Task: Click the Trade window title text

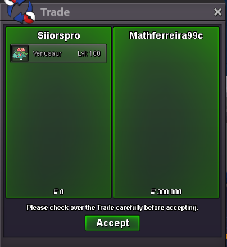Action: point(55,12)
